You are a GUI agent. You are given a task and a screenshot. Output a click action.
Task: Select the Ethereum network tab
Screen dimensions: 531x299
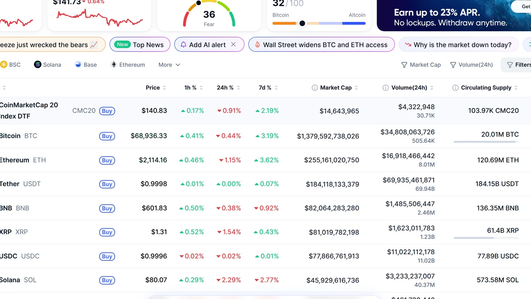pos(127,64)
